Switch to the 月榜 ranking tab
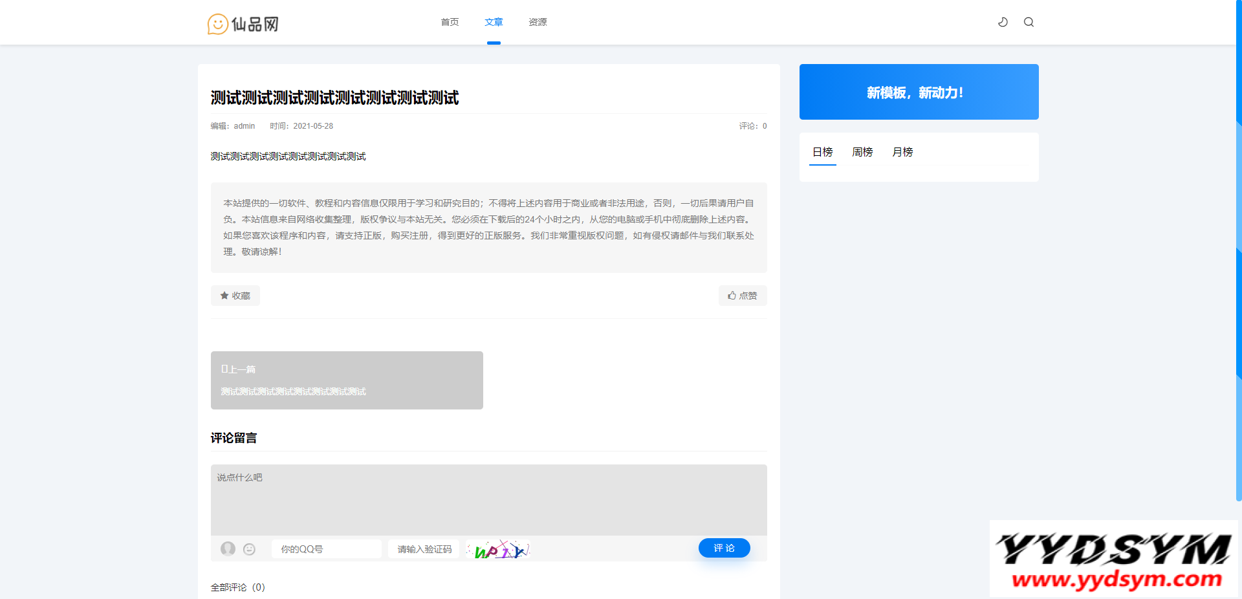Screen dimensions: 1242x599 point(902,152)
